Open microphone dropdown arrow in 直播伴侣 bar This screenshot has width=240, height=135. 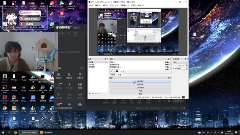pyautogui.click(x=143, y=100)
